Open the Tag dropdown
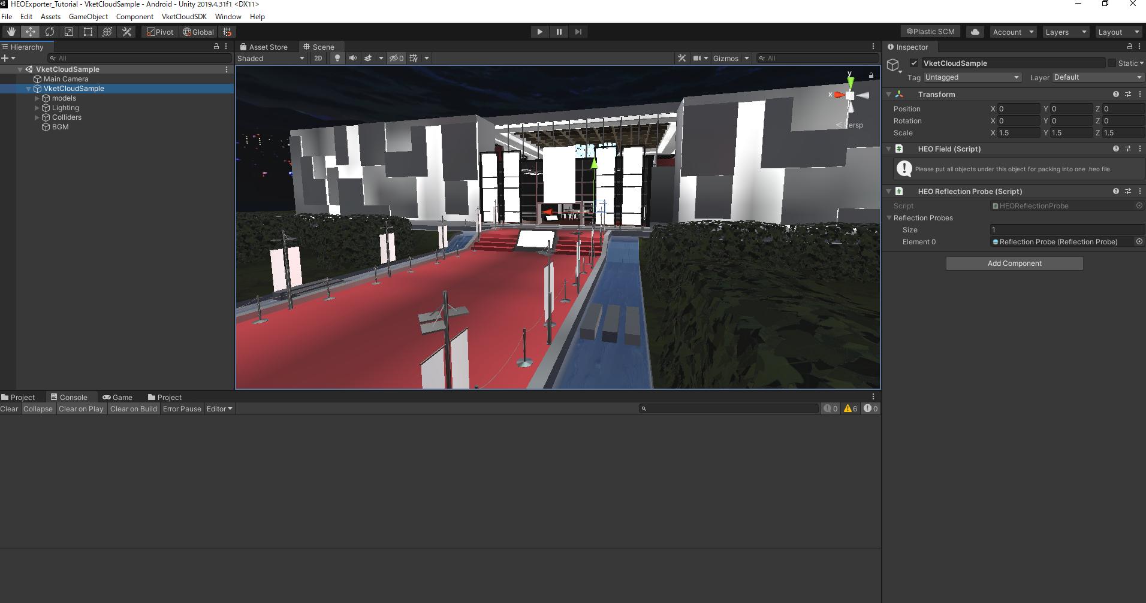Viewport: 1146px width, 603px height. [972, 77]
